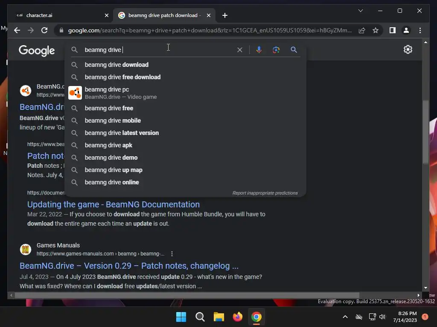Open BeamNG.drive Version 0.29 Patch notes result
The image size is (437, 327).
pos(129,266)
